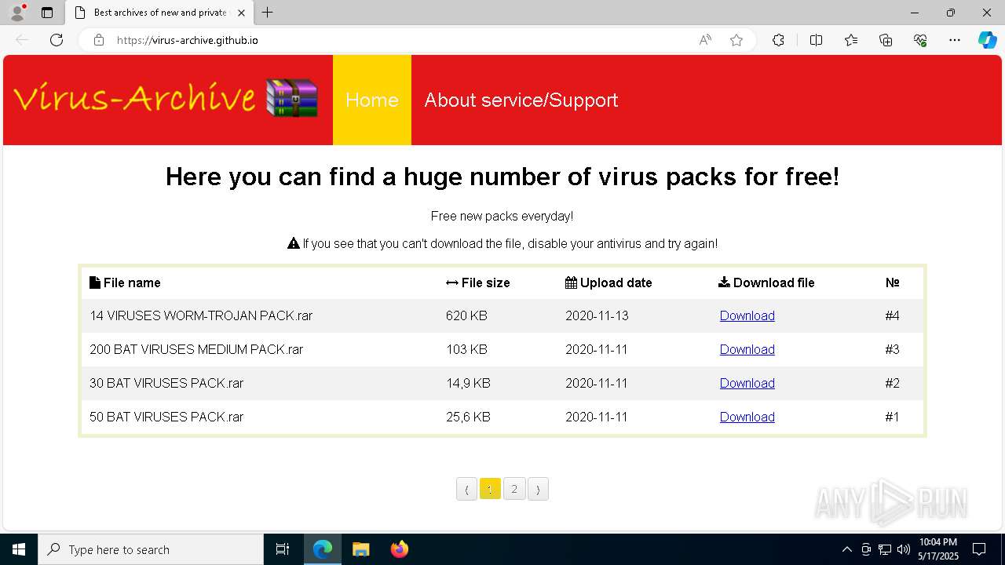Open the Collections icon
Screen dimensions: 1005x565
click(886, 40)
